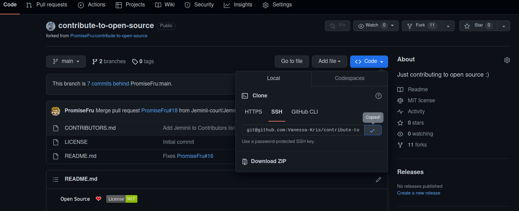View the 0 tags
The height and width of the screenshot is (211, 519).
point(143,61)
